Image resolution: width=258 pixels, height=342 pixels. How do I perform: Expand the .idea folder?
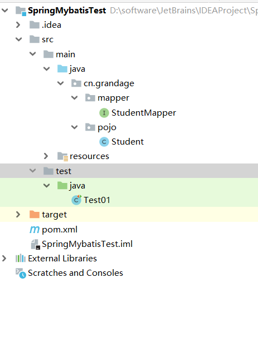tap(18, 25)
